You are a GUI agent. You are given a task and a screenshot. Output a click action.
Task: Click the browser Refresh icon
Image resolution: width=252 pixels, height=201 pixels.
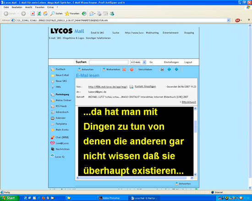pos(39,14)
